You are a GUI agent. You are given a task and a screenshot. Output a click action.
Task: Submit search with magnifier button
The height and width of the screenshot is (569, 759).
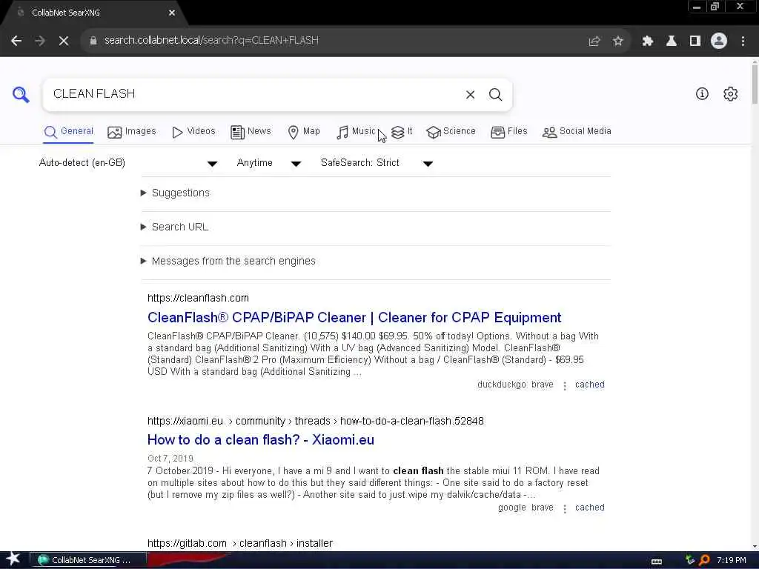point(495,95)
